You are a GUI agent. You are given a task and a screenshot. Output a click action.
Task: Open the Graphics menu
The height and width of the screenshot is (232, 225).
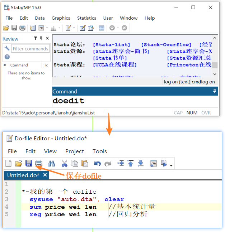61,18
